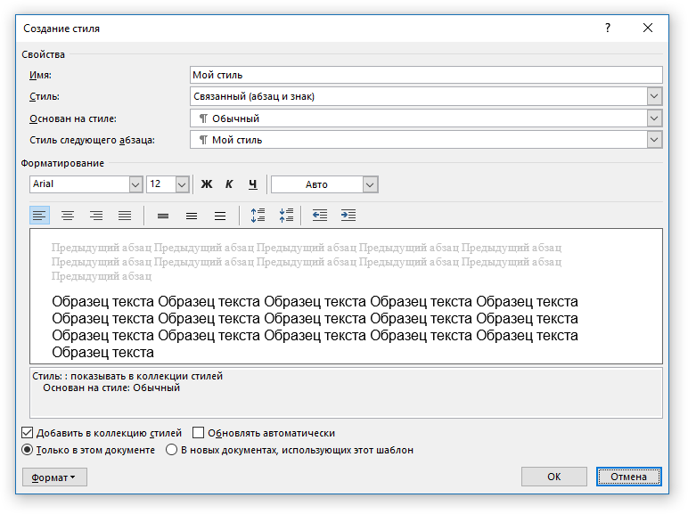Align paragraph text left
The height and width of the screenshot is (514, 688).
pyautogui.click(x=39, y=216)
